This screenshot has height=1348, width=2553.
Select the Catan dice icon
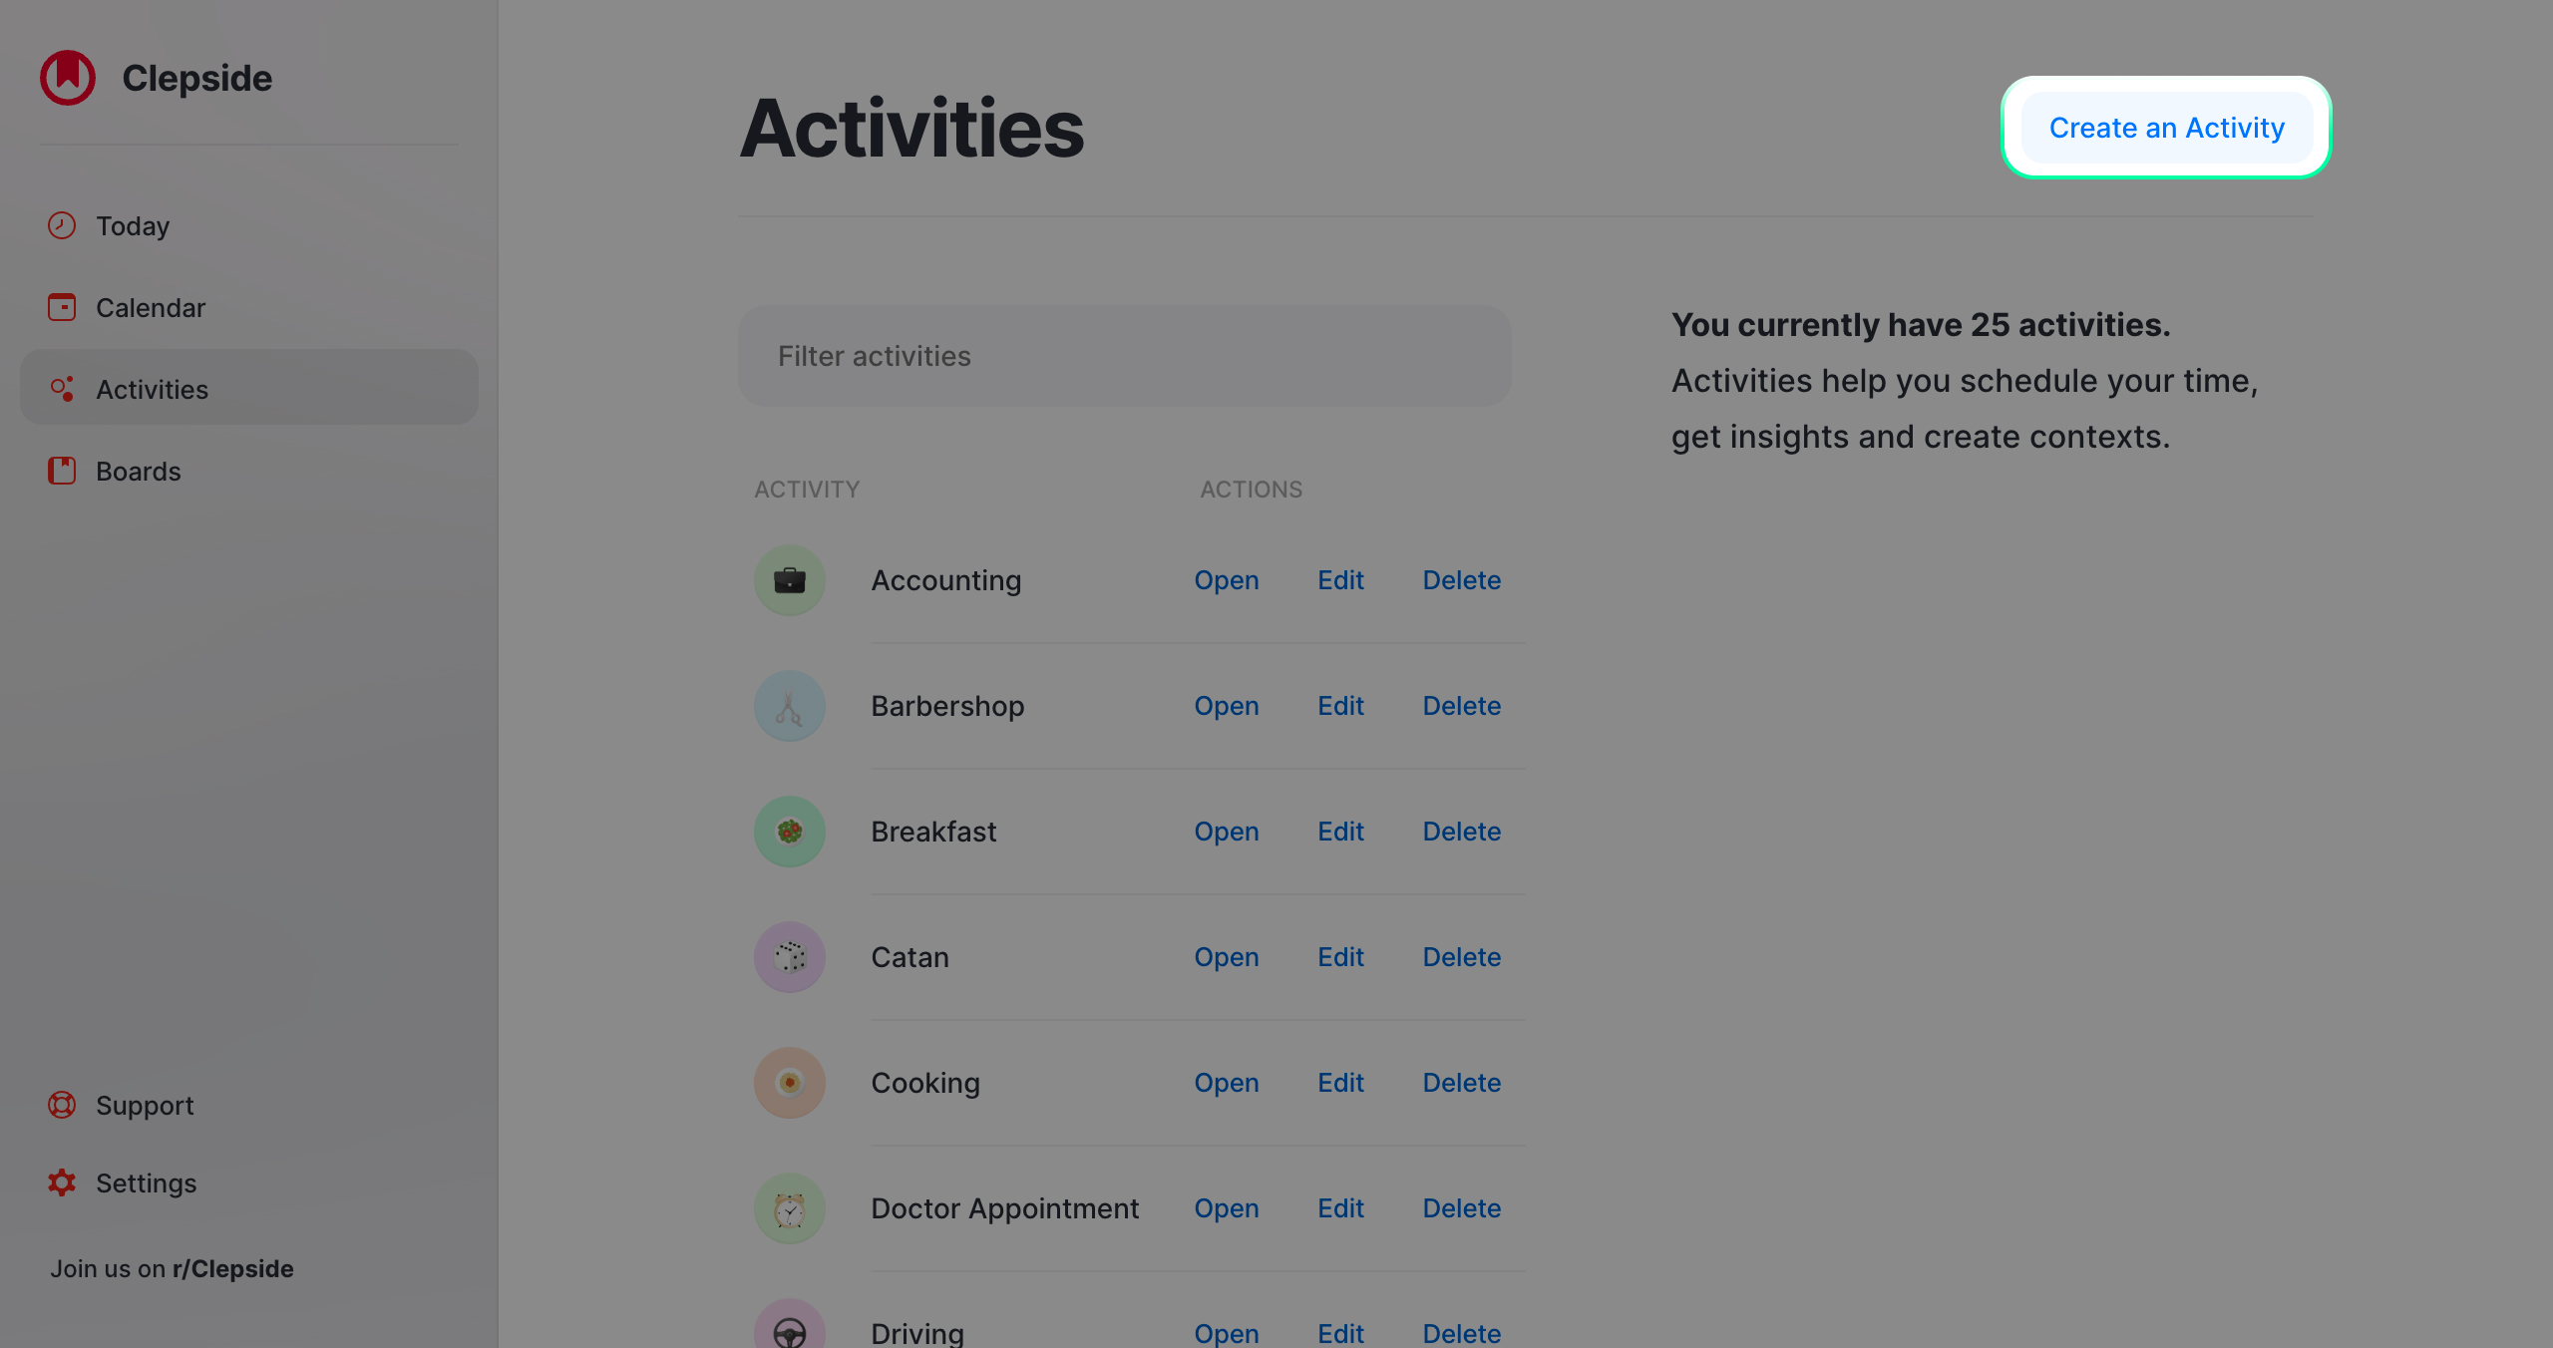[789, 956]
